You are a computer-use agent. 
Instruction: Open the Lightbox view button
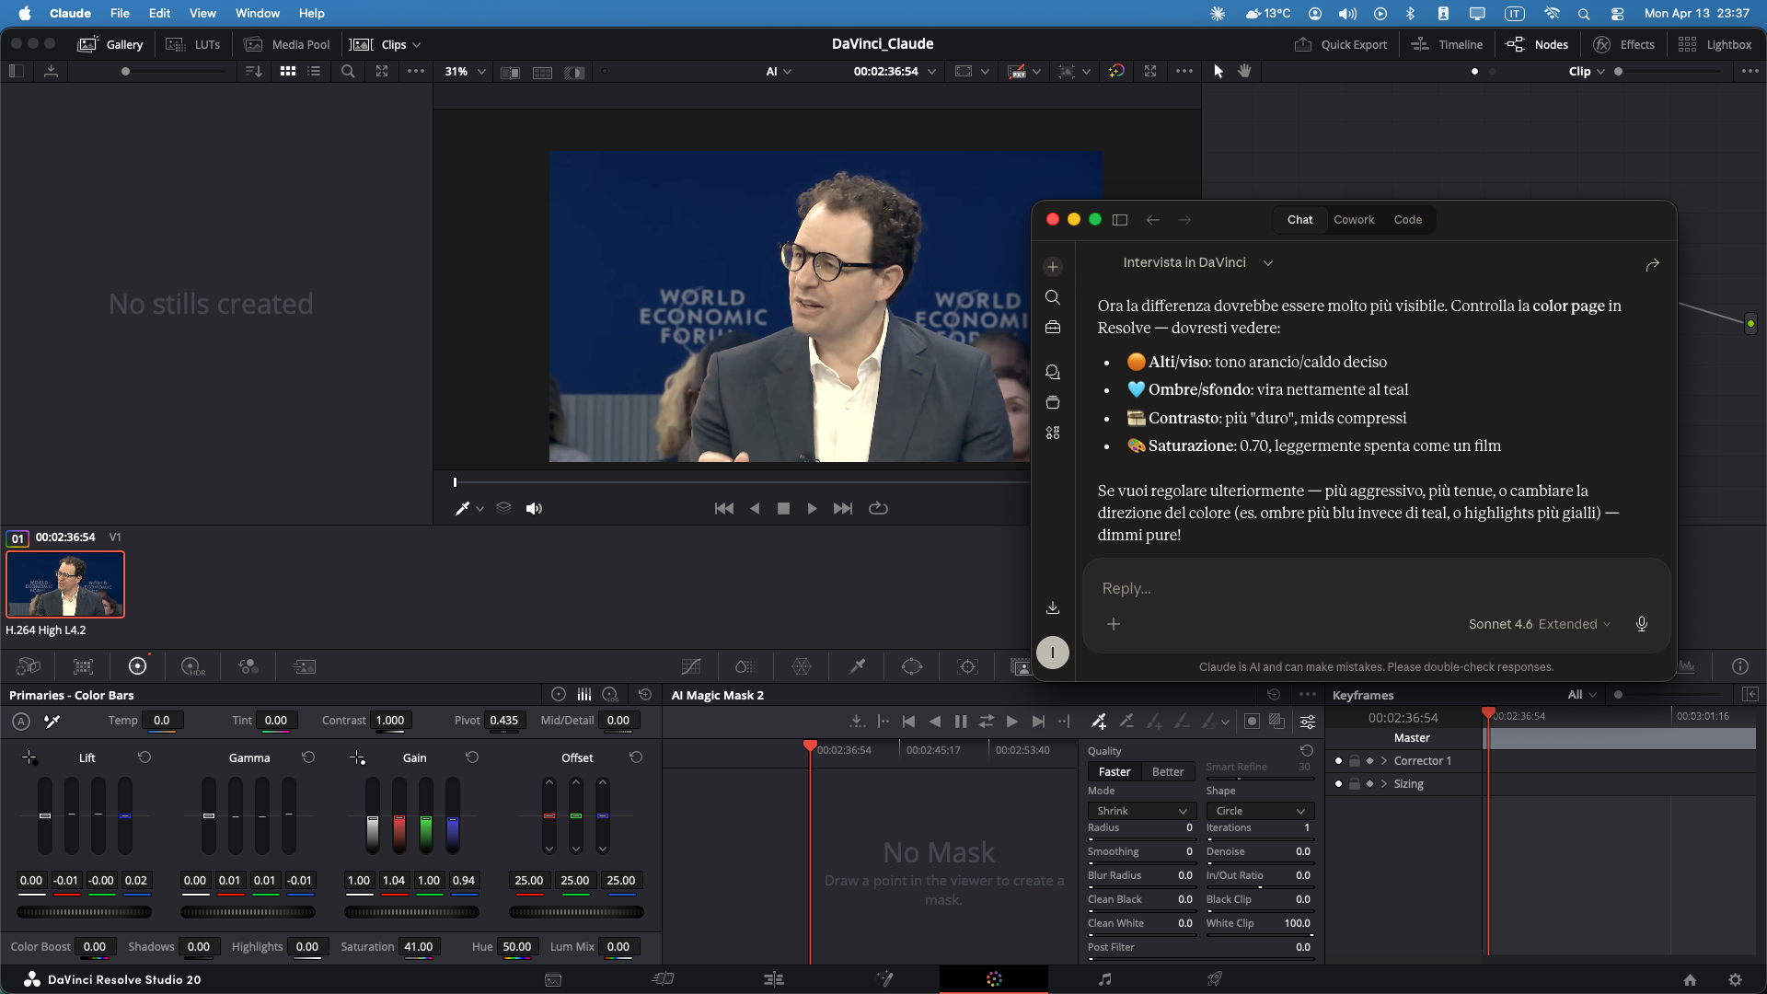tap(1715, 44)
